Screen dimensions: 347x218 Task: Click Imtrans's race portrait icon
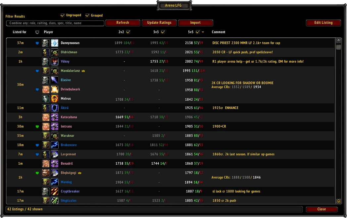pyautogui.click(x=46, y=127)
